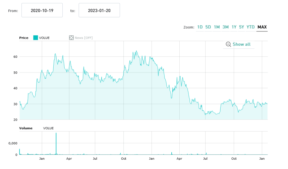Click the teal VOLUE legend color swatch

click(36, 38)
